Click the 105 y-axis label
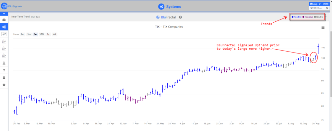 (x=323, y=48)
